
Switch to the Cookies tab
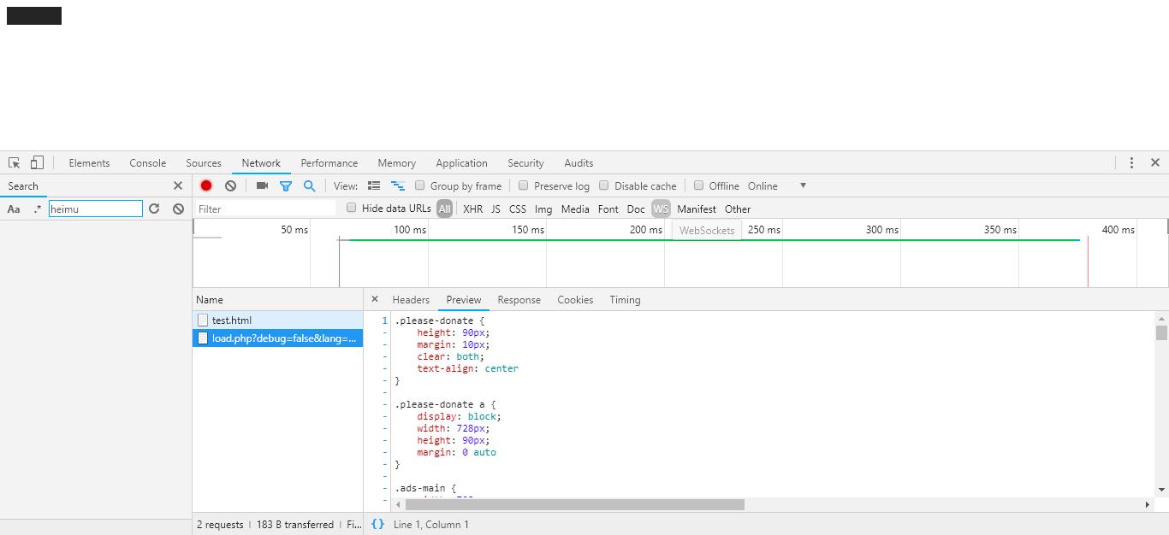575,299
